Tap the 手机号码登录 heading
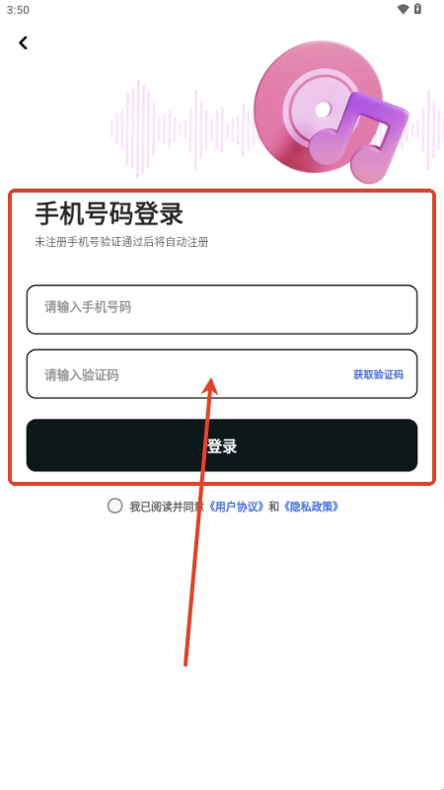444x790 pixels. click(109, 214)
